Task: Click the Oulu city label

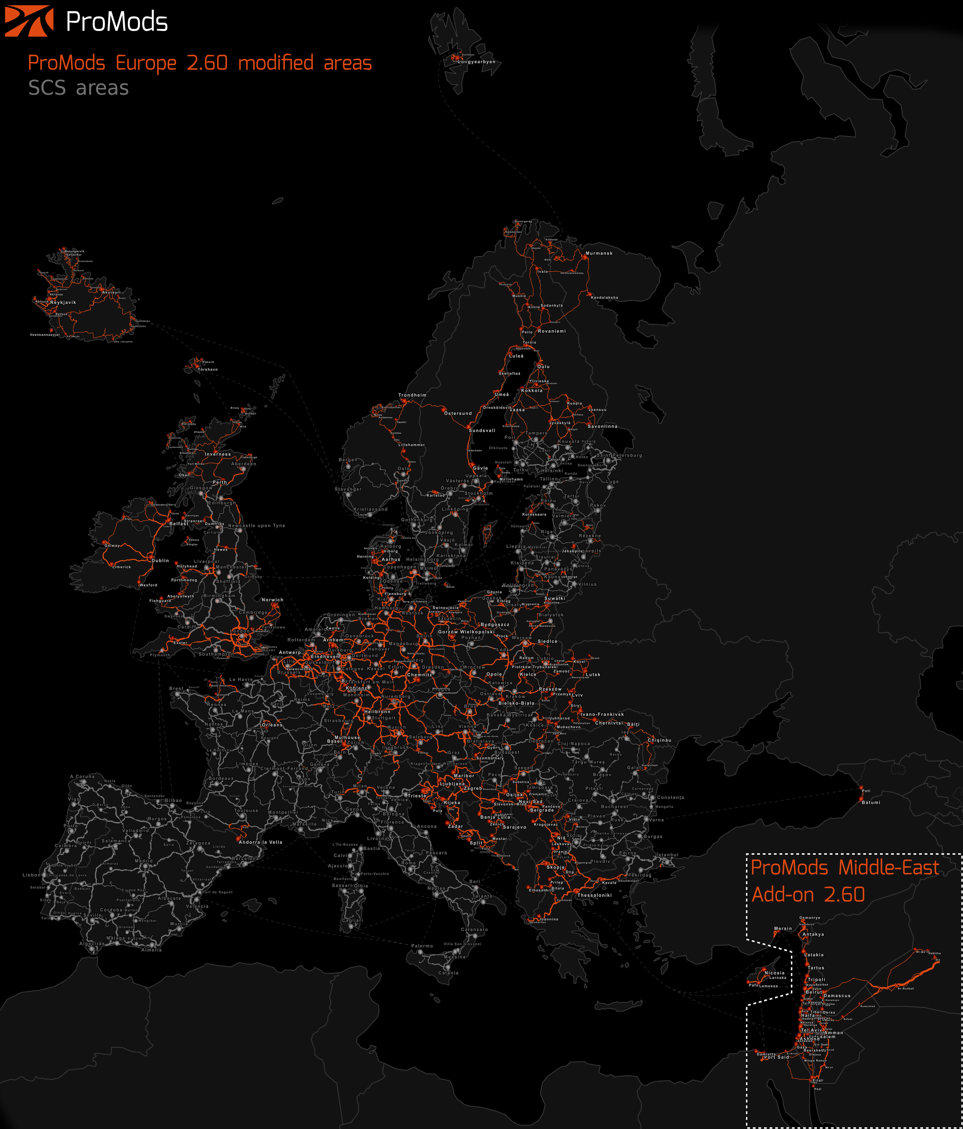Action: [x=543, y=367]
